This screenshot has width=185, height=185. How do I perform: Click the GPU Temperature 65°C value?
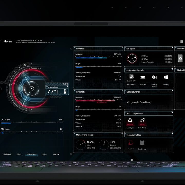(x=119, y=119)
